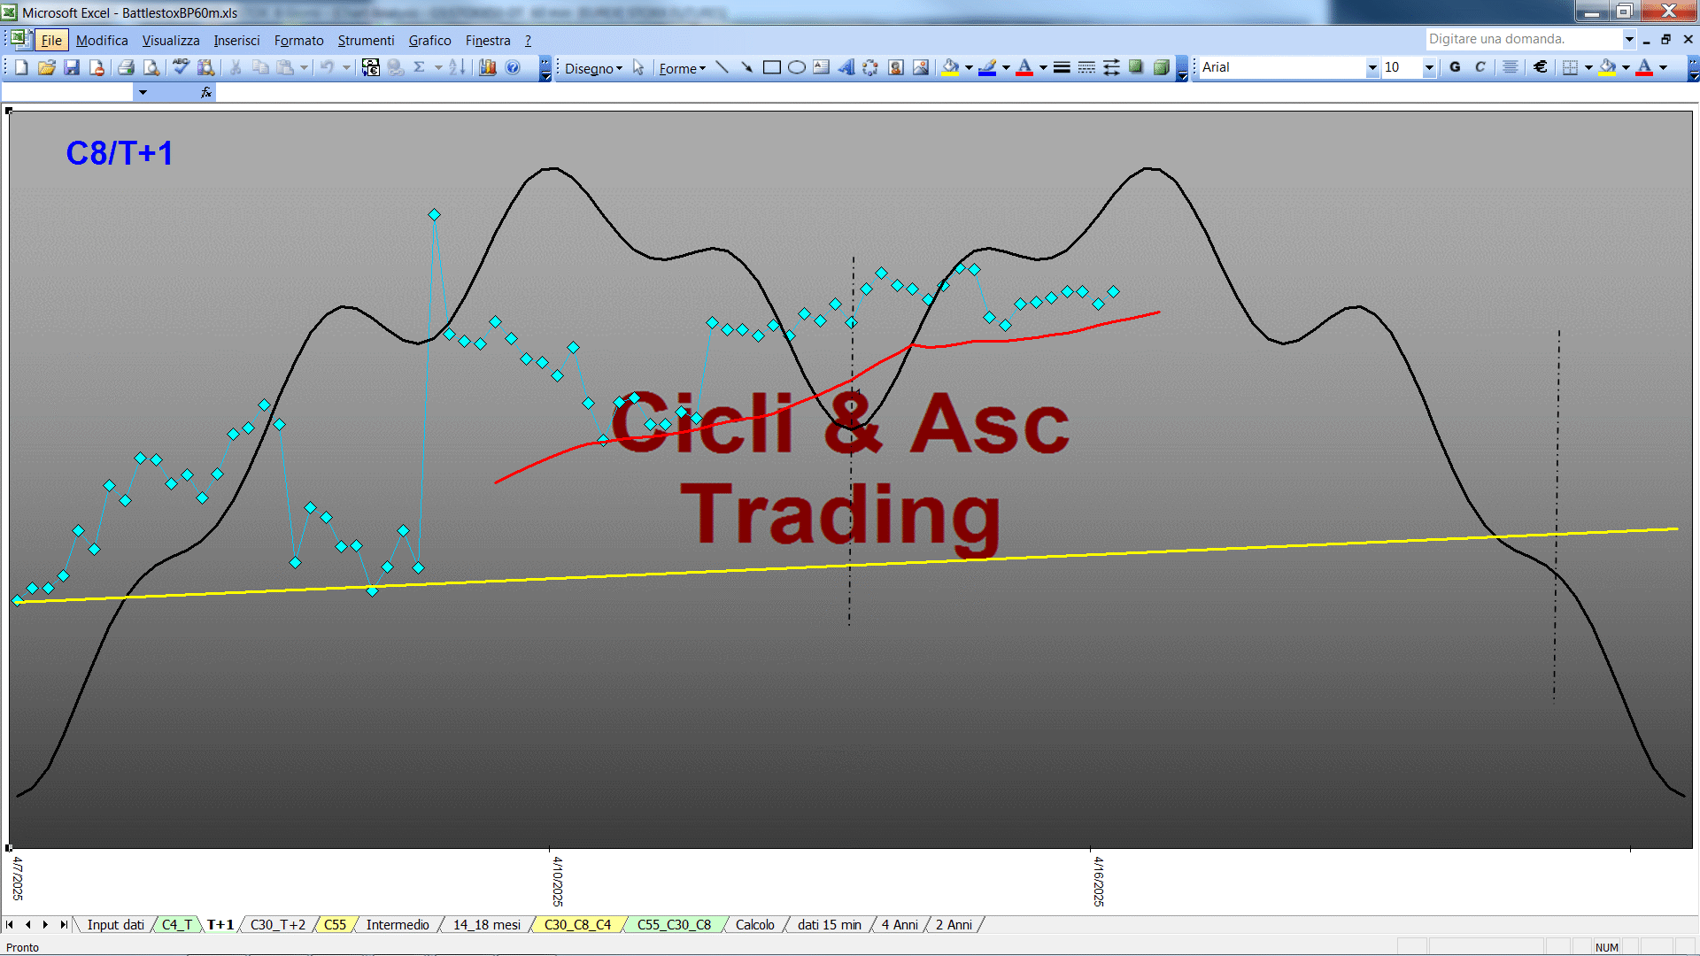
Task: Switch to the C55 sheet tab
Action: [335, 925]
